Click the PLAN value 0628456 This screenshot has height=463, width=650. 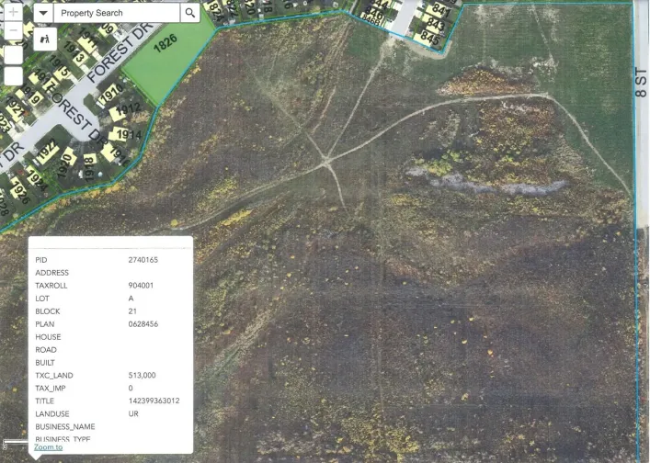point(143,324)
